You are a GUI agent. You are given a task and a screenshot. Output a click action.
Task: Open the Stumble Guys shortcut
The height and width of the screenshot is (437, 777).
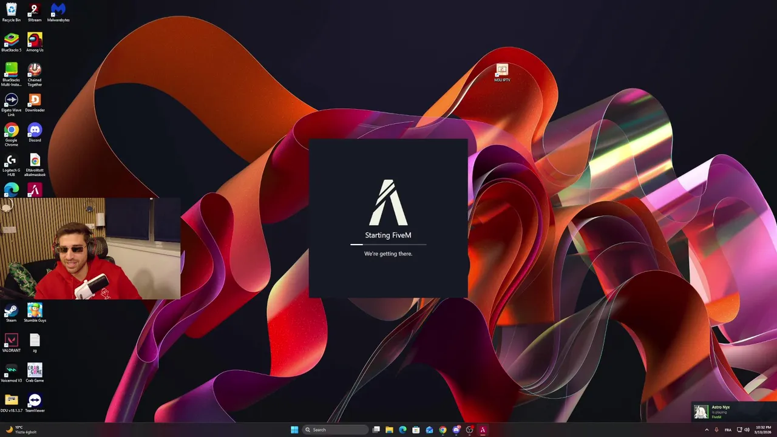point(35,313)
